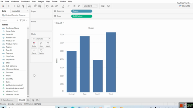Click the Highlight pen icon

(x=63, y=6)
